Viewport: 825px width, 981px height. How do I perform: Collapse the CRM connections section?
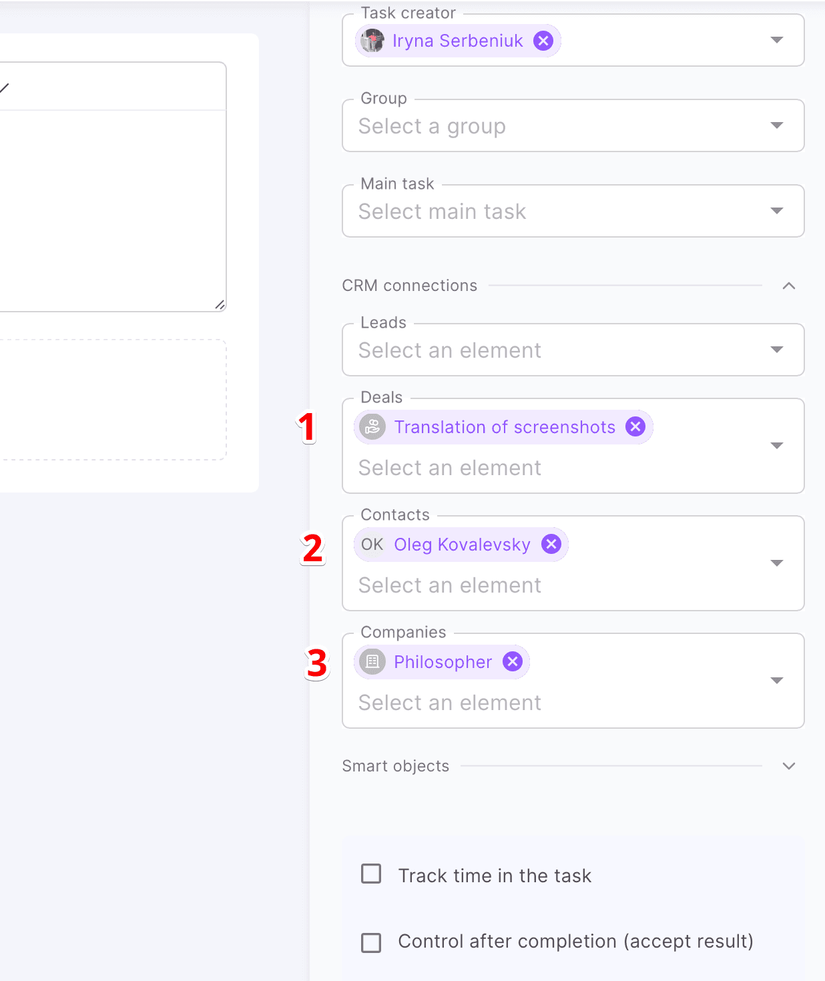[x=788, y=286]
